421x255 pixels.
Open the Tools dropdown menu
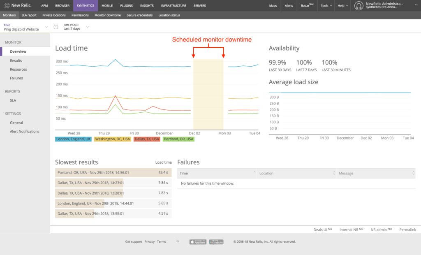[x=326, y=6]
